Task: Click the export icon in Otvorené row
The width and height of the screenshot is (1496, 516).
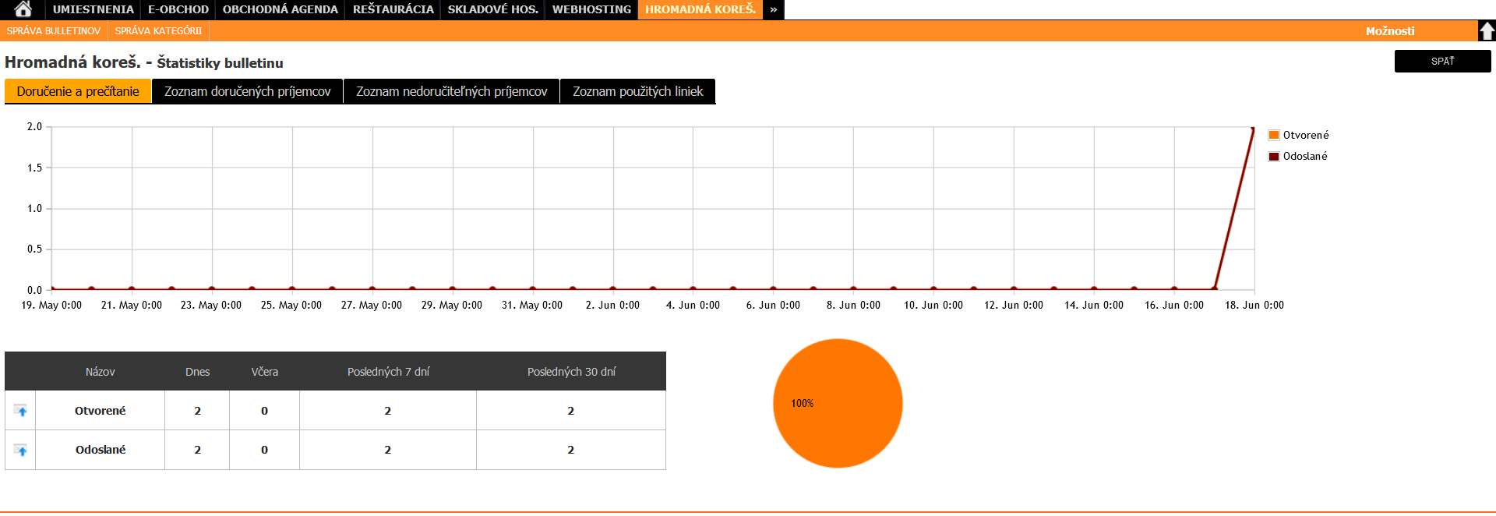Action: [x=21, y=411]
